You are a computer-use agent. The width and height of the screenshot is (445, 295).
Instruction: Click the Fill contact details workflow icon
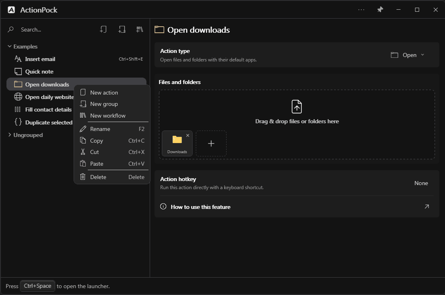click(17, 110)
